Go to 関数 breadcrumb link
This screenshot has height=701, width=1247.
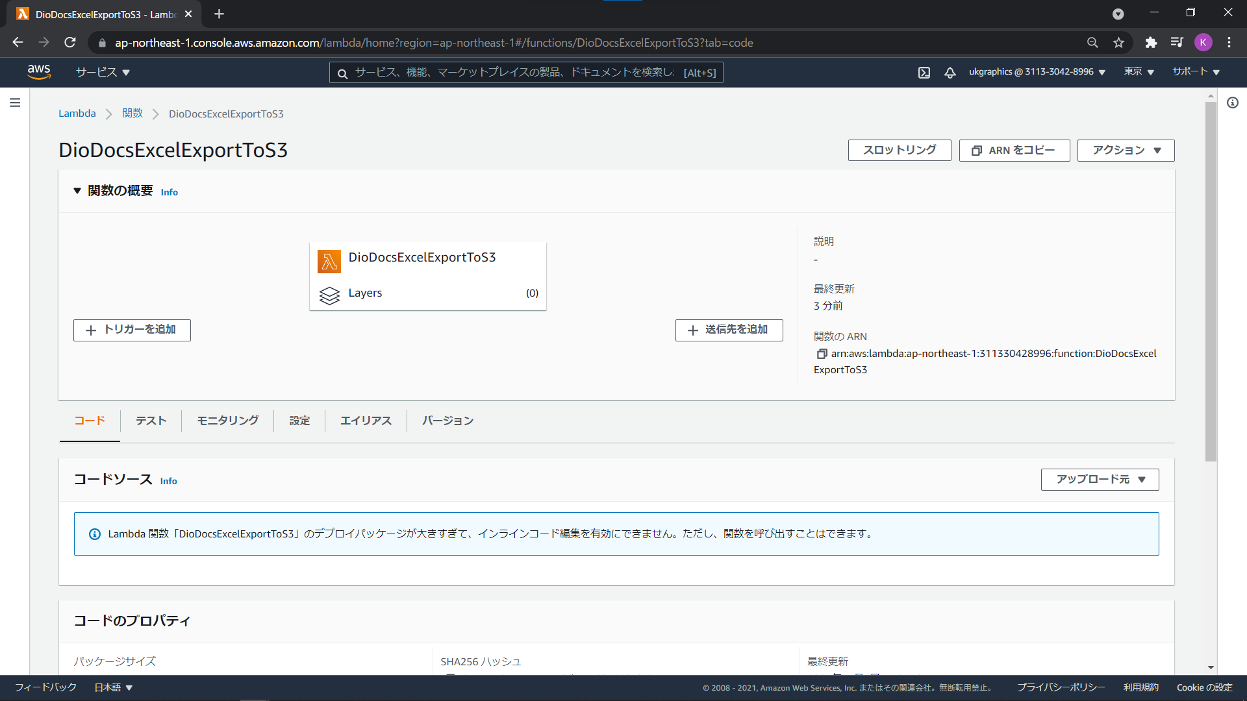pos(132,114)
